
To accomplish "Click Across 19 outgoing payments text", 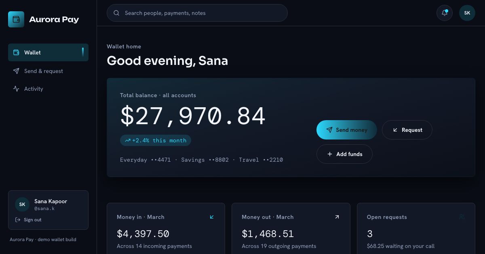I will [279, 246].
